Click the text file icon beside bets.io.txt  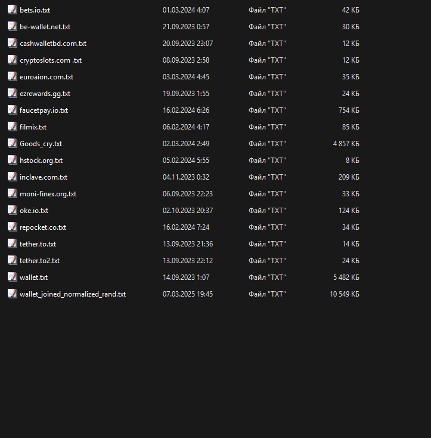(x=12, y=10)
